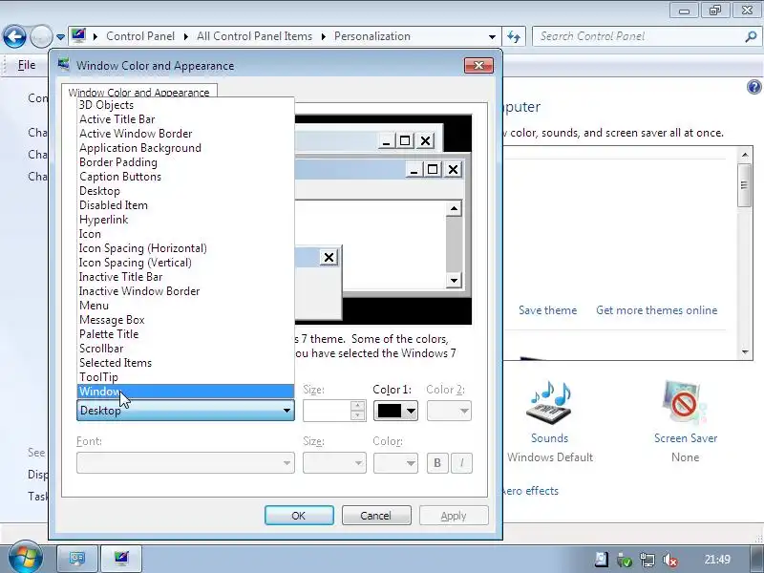Collapse the Item combo box showing Desktop
Screen dimensions: 764x573
[x=185, y=411]
